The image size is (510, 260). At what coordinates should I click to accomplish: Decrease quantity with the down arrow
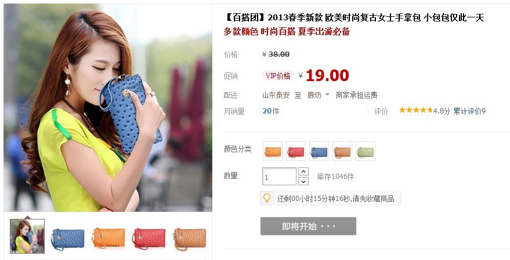coord(303,181)
